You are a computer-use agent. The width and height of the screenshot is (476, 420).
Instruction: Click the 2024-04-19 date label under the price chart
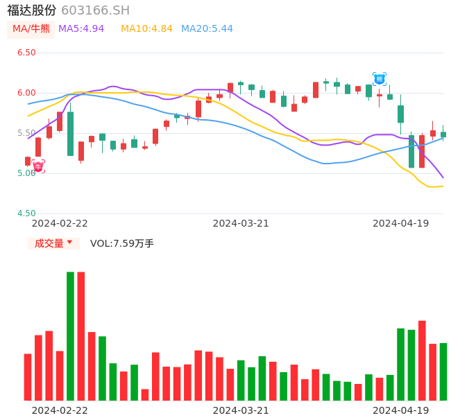[400, 223]
